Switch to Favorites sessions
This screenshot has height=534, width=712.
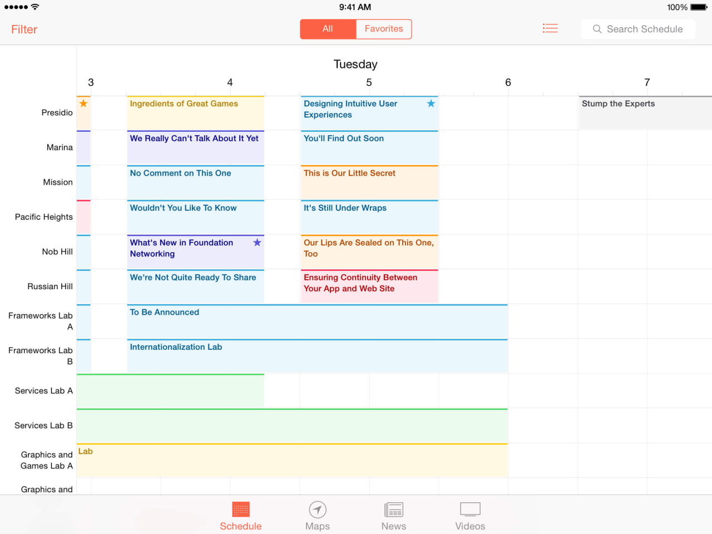[384, 29]
